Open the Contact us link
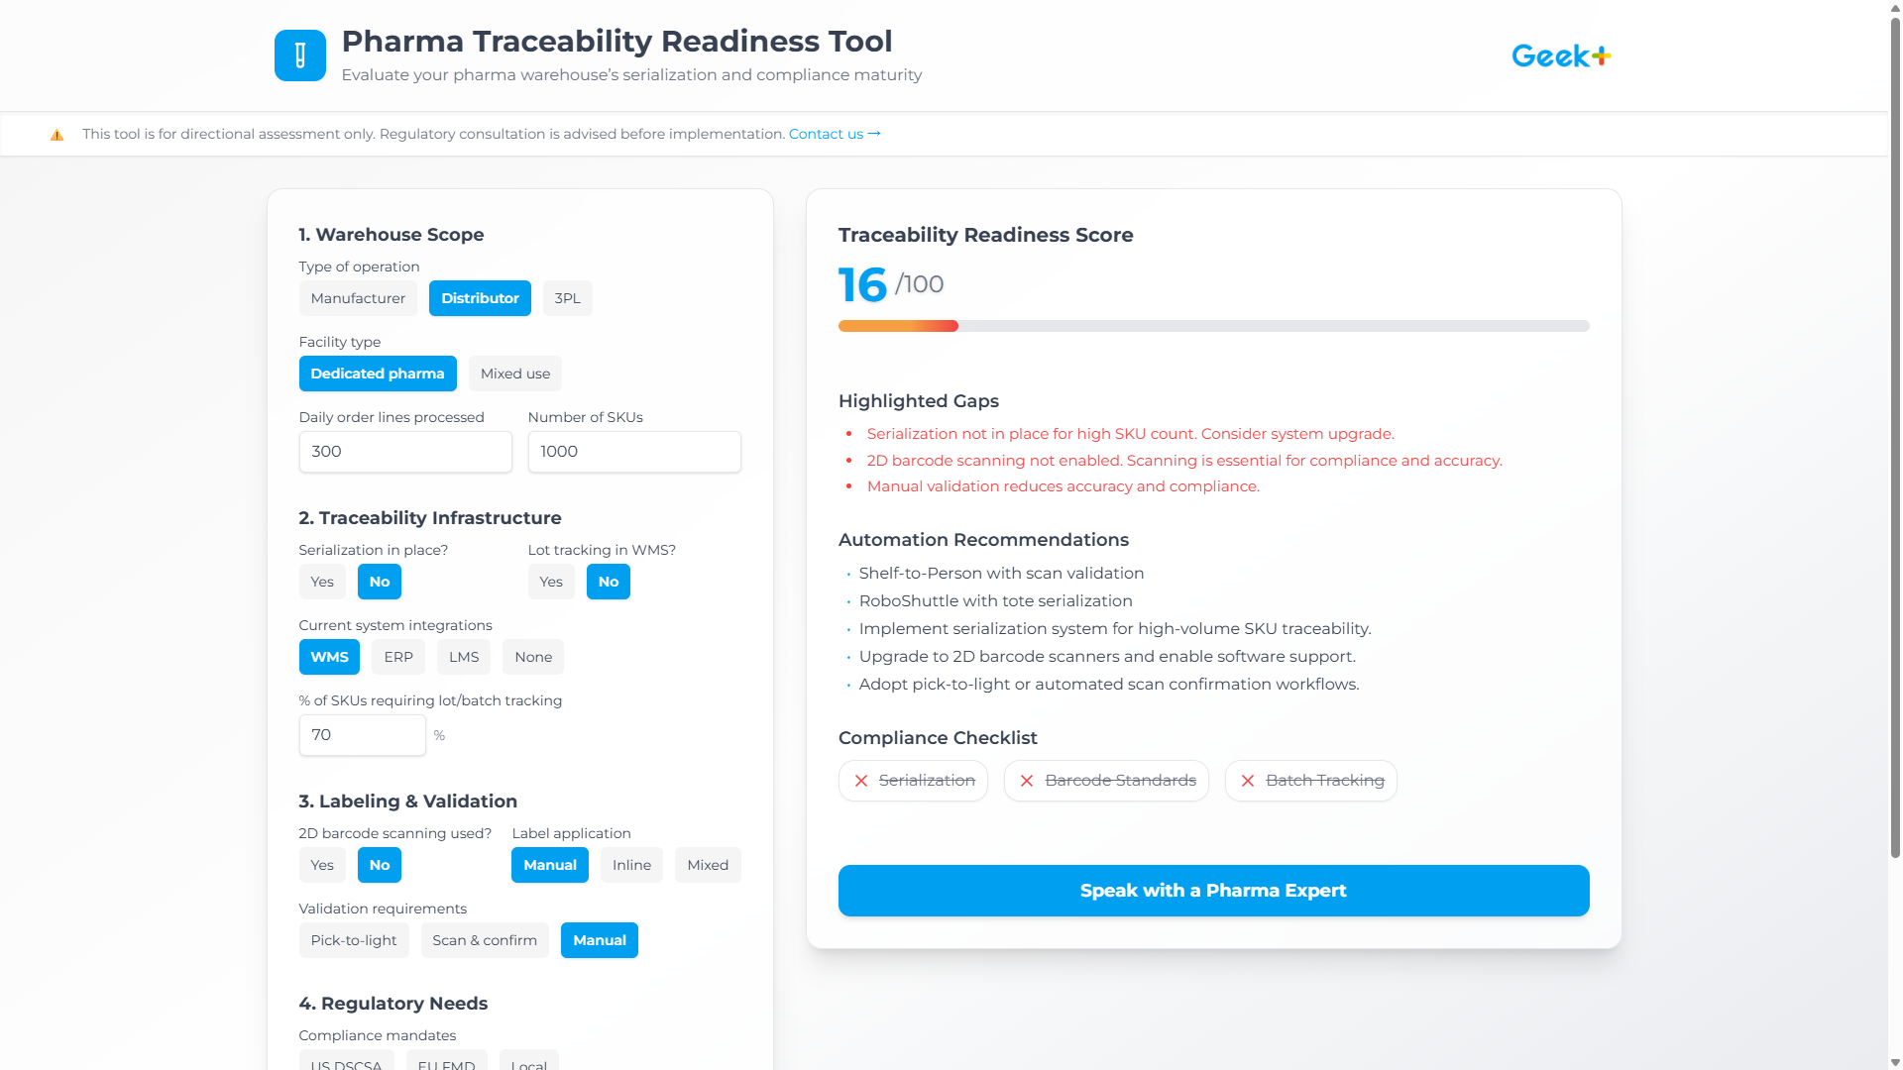This screenshot has height=1070, width=1903. 826,134
